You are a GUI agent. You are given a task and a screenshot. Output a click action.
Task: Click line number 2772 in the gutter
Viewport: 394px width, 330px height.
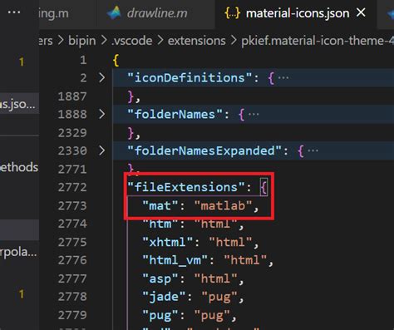coord(72,187)
